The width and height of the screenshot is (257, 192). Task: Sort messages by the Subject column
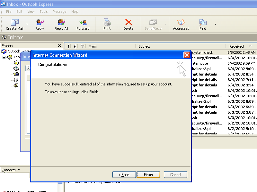181,46
